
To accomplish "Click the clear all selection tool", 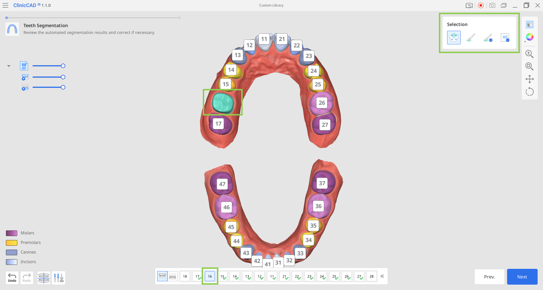I will pos(505,38).
